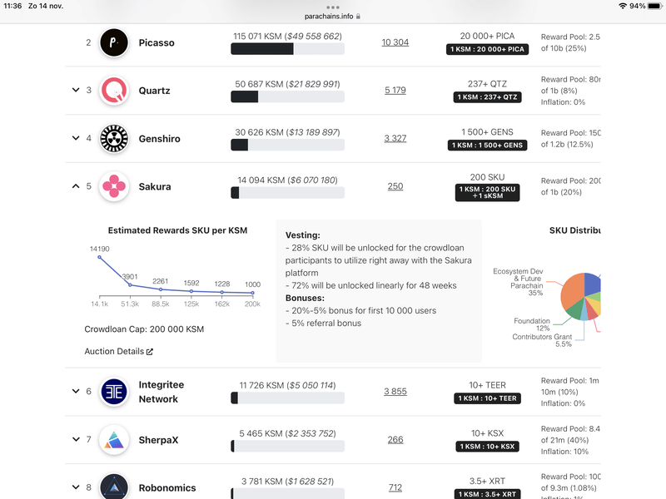Click the Quartz project logo
Image resolution: width=666 pixels, height=499 pixels.
114,91
